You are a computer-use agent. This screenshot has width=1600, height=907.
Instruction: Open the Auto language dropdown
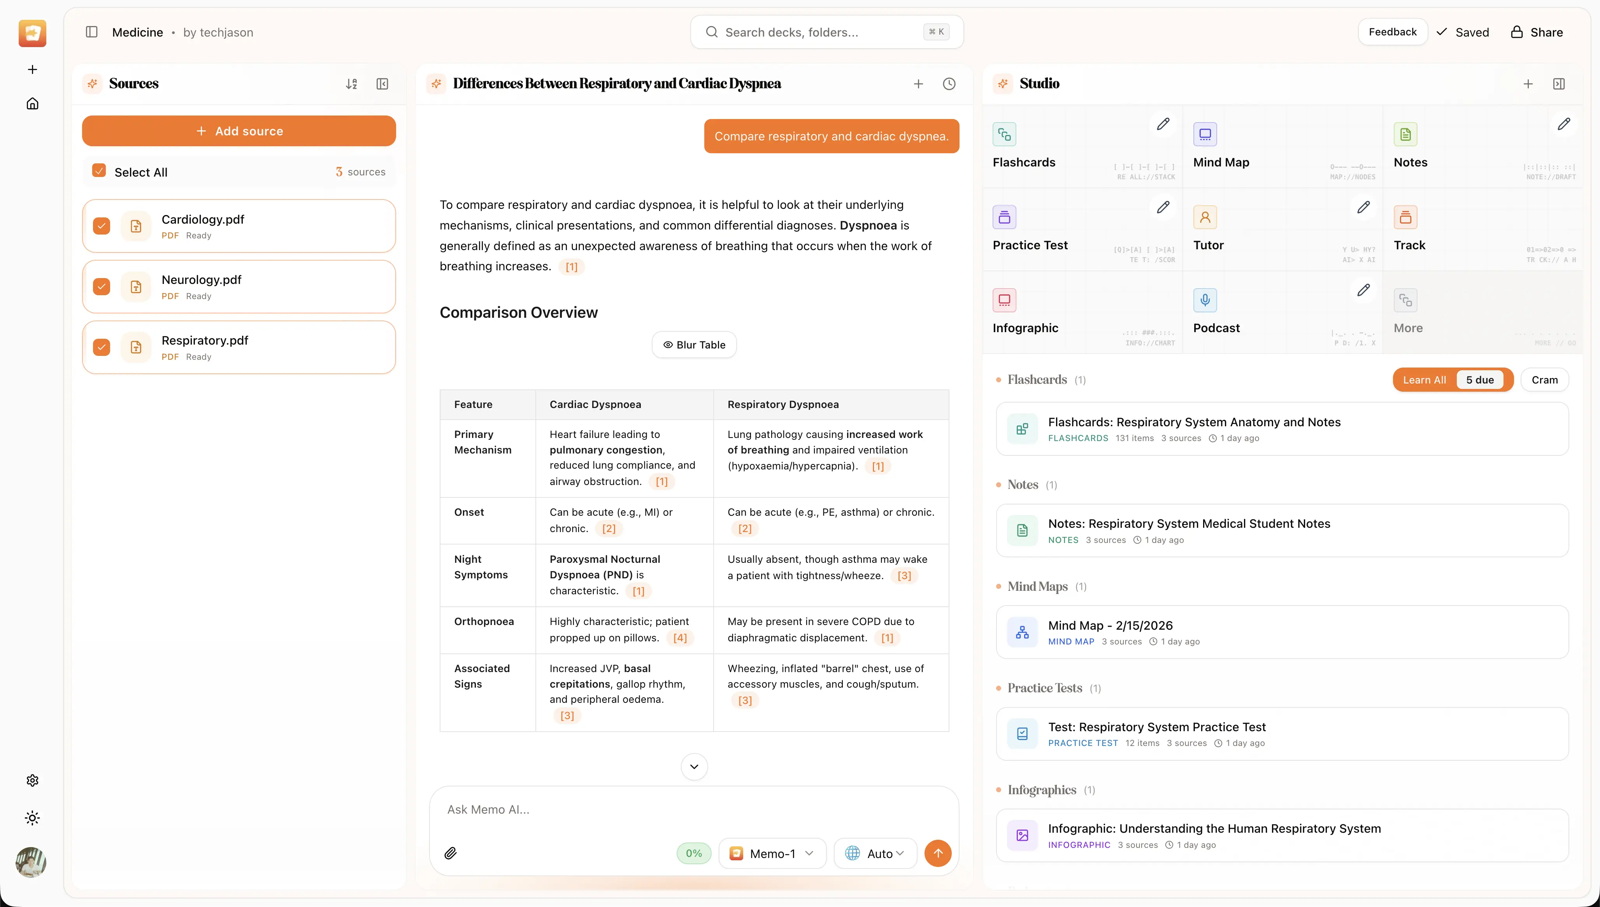875,853
